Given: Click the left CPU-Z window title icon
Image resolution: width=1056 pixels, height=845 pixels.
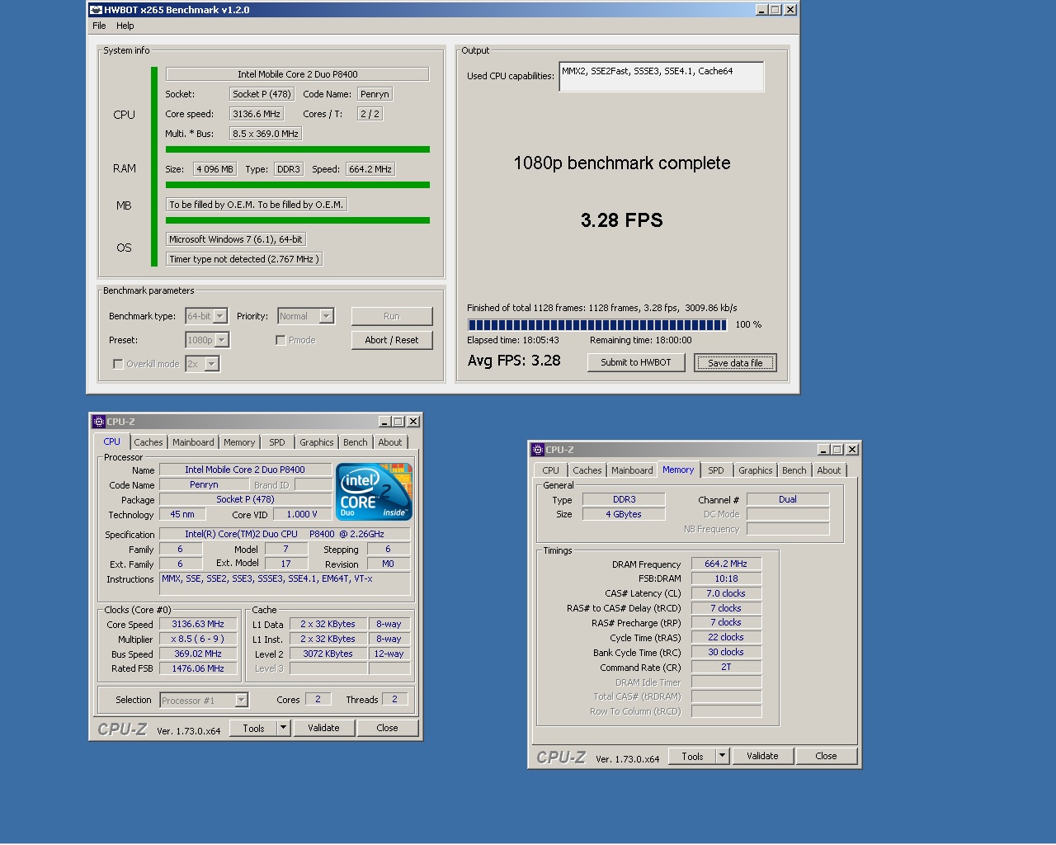Looking at the screenshot, I should click(x=99, y=422).
